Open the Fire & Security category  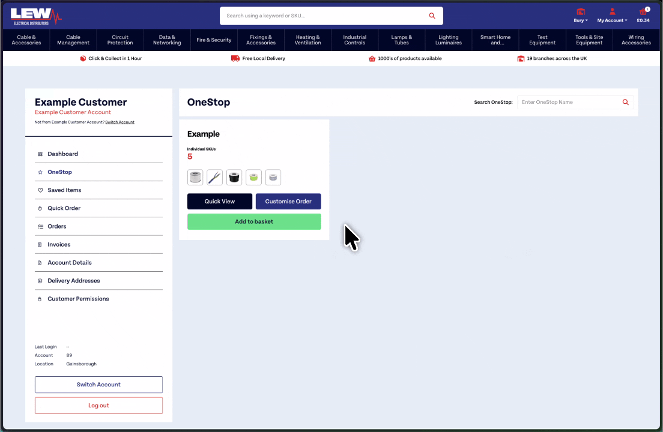[x=214, y=40]
